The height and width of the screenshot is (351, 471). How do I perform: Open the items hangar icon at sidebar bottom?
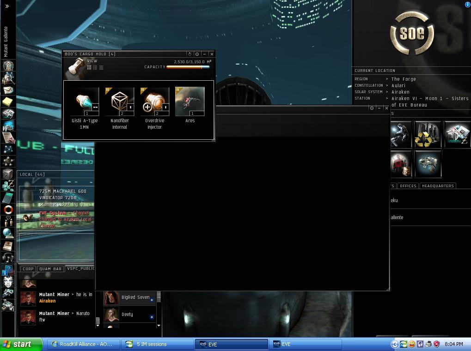[x=8, y=305]
